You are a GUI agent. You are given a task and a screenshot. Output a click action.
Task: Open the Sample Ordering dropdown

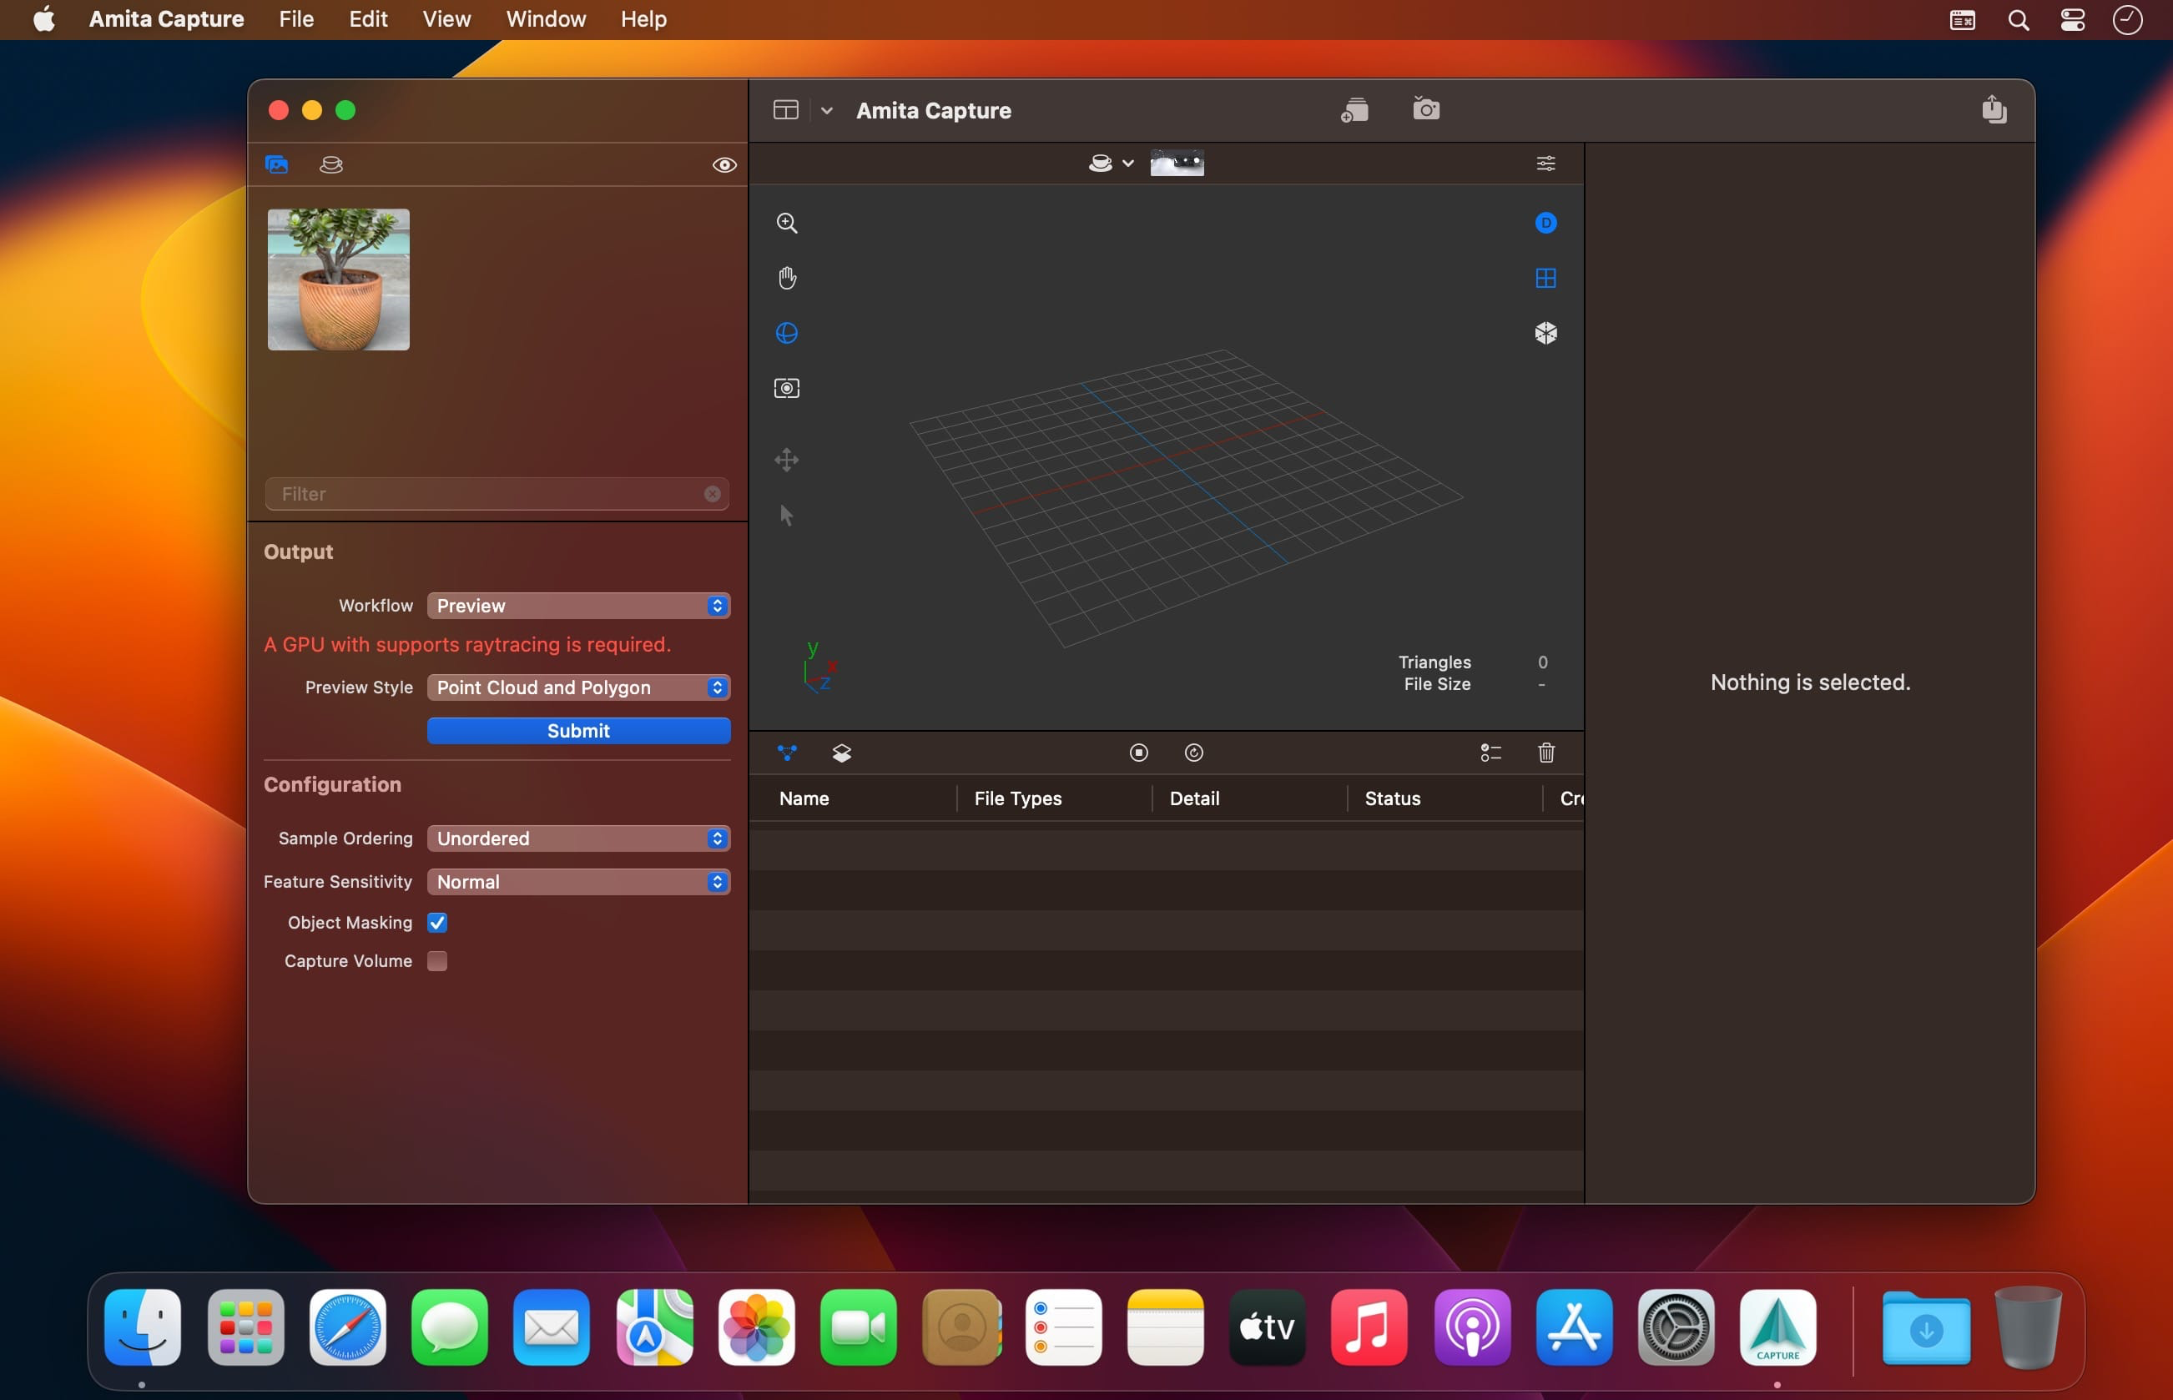[578, 836]
